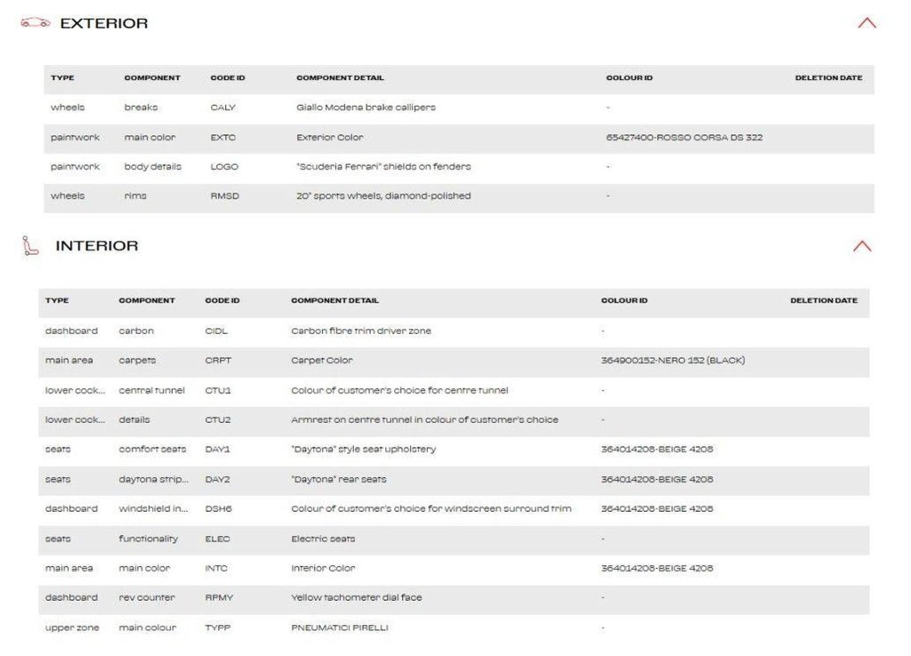Select the Carbon fibre trim driver zone row
Viewport: 911px width, 656px height.
454,331
